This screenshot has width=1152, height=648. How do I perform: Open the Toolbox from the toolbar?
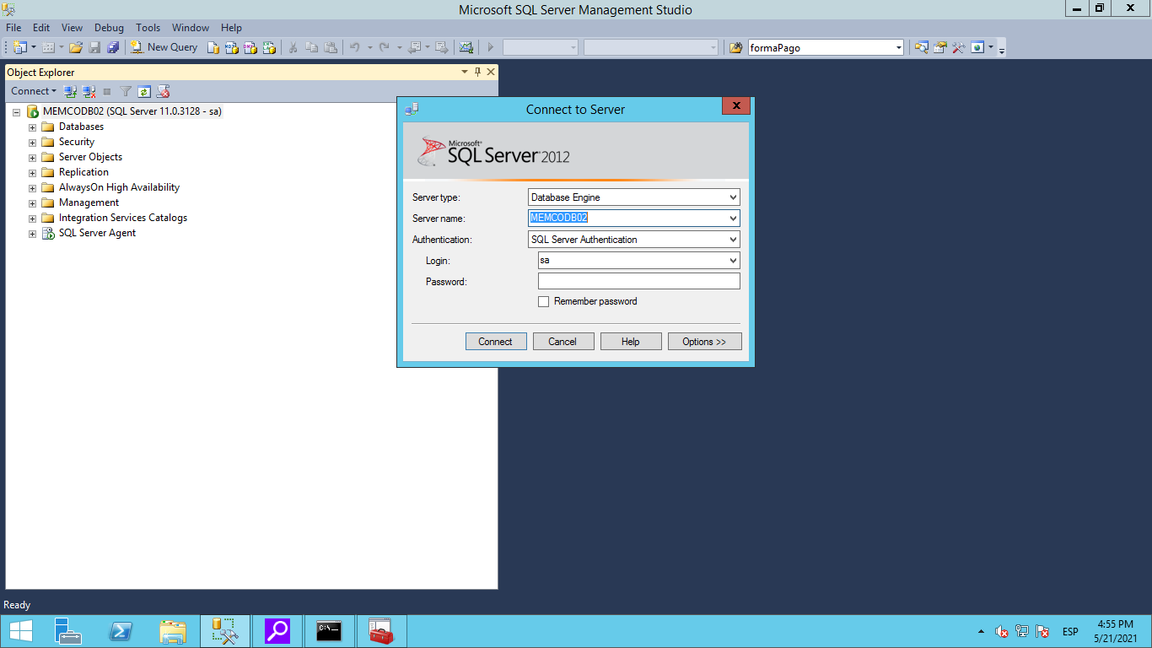coord(958,47)
